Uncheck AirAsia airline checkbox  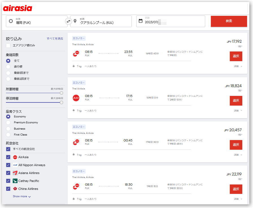point(8,157)
